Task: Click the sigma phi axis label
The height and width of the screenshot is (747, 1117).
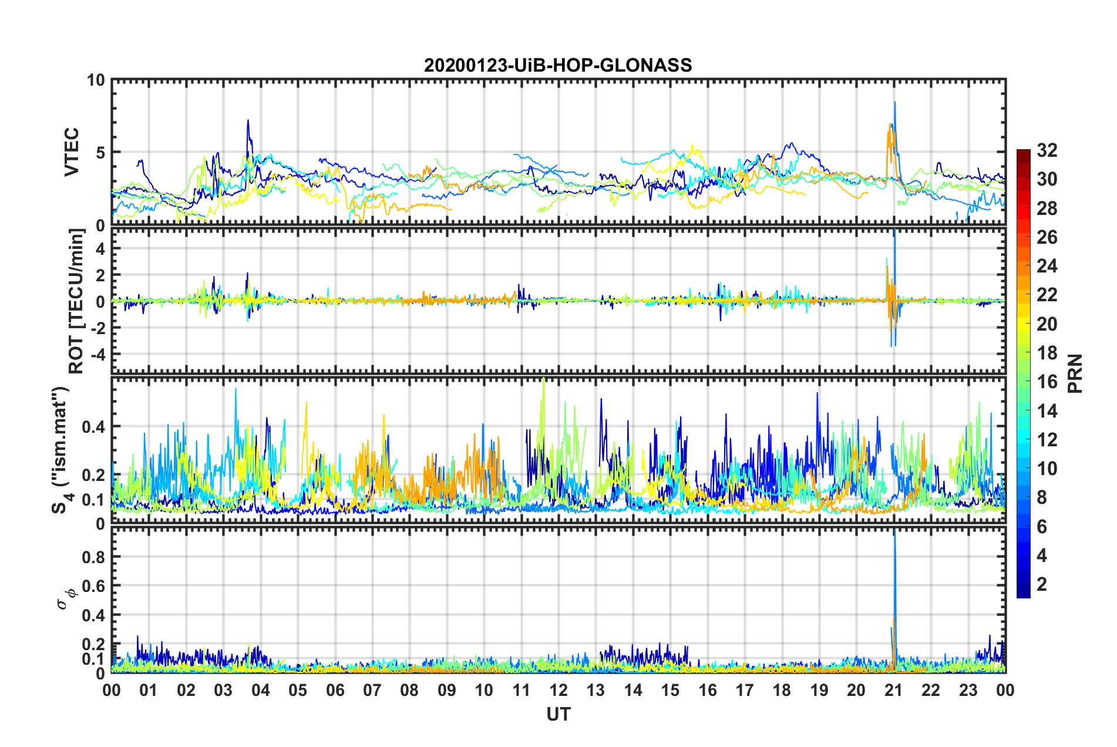Action: click(x=67, y=599)
